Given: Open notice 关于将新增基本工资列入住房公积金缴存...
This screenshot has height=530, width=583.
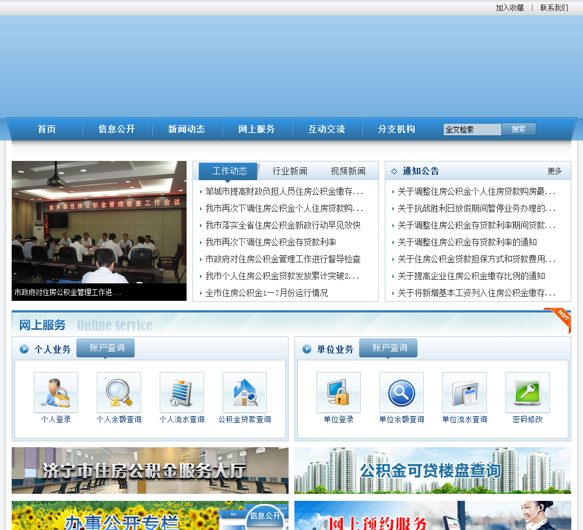Looking at the screenshot, I should tap(476, 293).
